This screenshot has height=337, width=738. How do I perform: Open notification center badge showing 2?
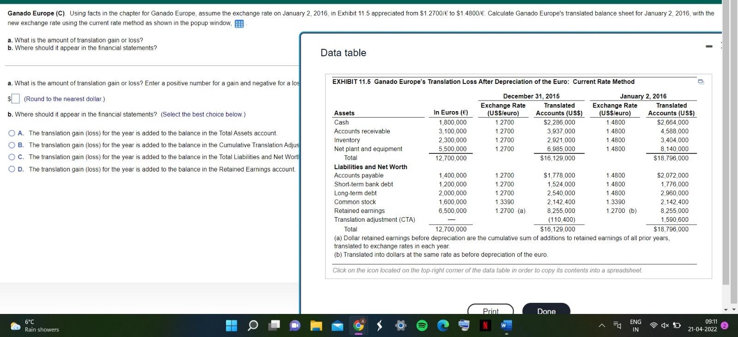724,326
